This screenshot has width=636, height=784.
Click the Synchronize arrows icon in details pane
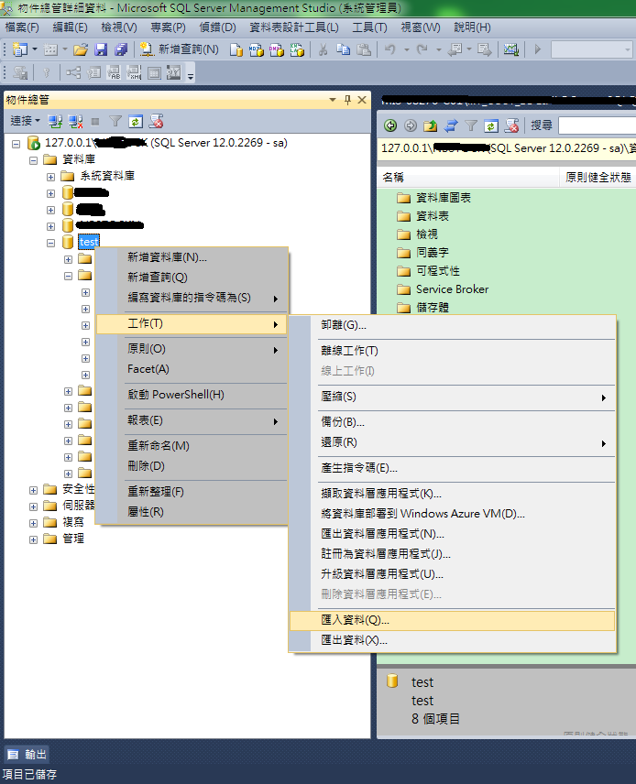click(451, 125)
